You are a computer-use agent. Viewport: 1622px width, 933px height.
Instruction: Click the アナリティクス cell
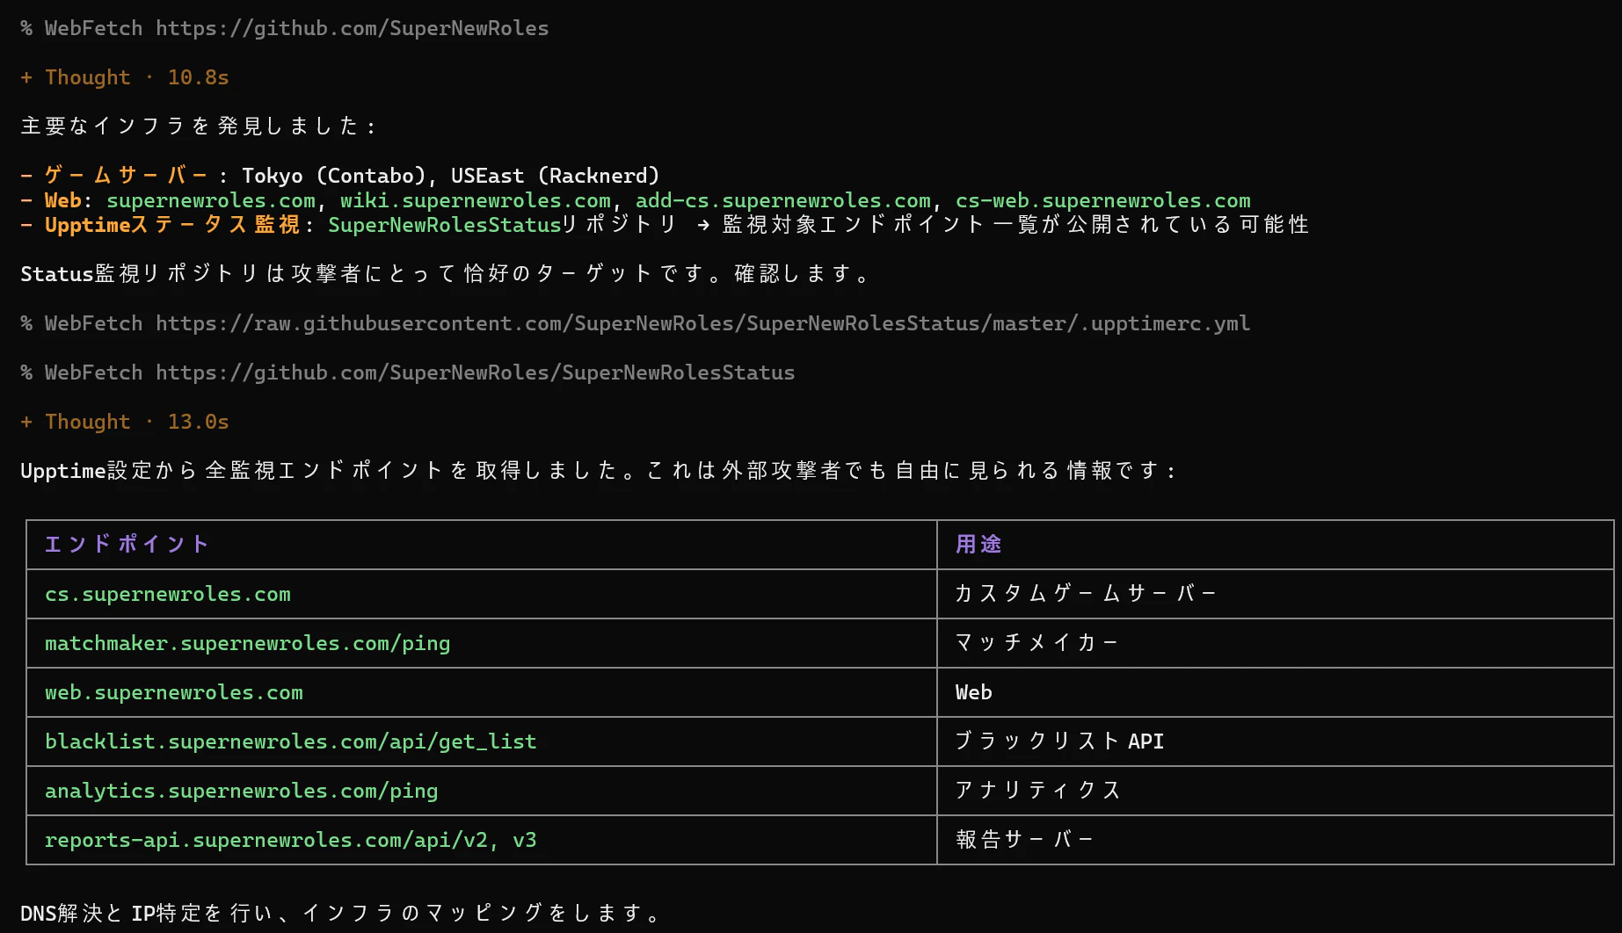(1276, 791)
